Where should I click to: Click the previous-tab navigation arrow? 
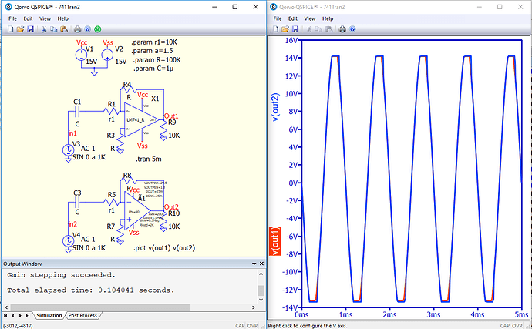(x=13, y=315)
